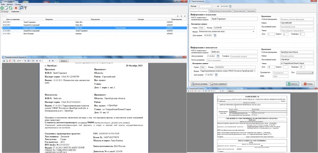Click the Владелец column header
This screenshot has height=153, width=318.
coord(49,19)
